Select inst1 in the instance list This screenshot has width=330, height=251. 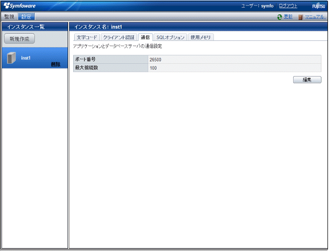click(x=35, y=58)
